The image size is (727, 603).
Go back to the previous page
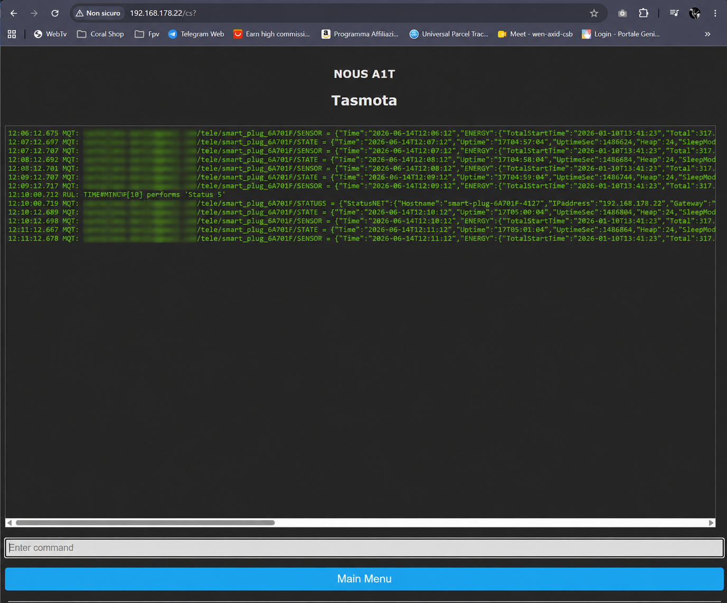pyautogui.click(x=14, y=13)
